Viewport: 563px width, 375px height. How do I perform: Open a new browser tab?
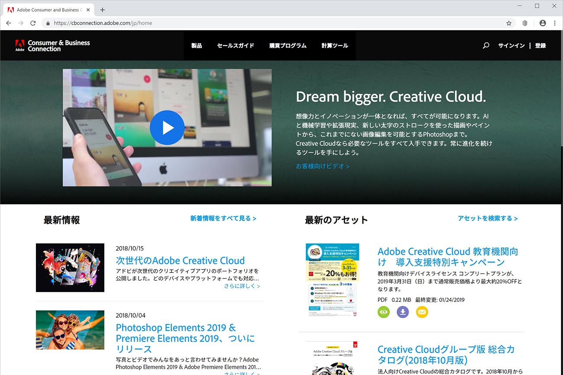coord(103,10)
